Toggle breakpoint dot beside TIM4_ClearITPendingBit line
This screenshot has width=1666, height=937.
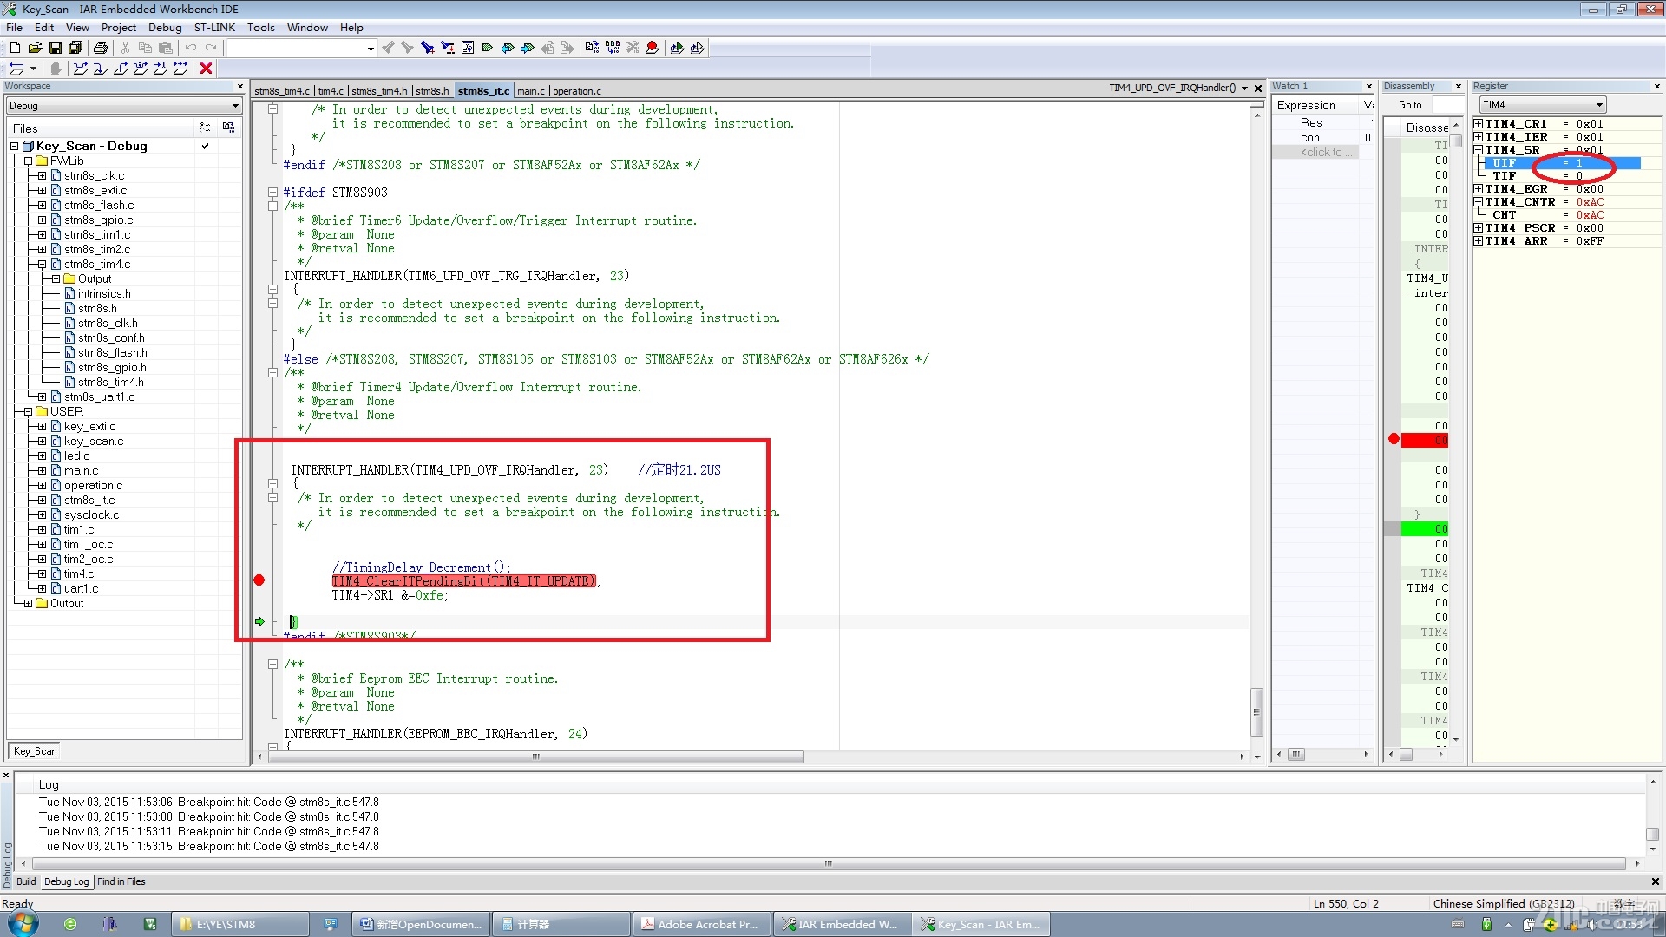pyautogui.click(x=259, y=580)
